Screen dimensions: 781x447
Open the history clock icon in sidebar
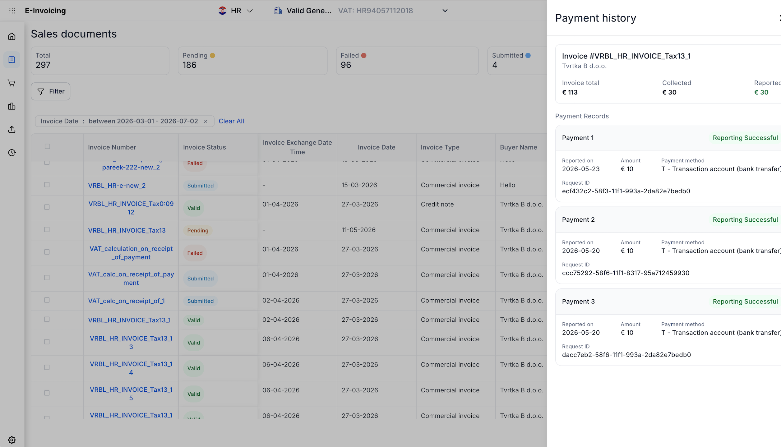coord(12,153)
